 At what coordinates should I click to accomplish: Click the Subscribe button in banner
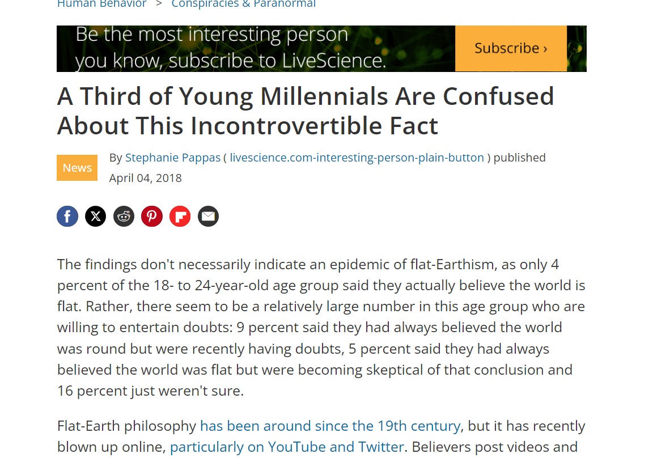511,48
